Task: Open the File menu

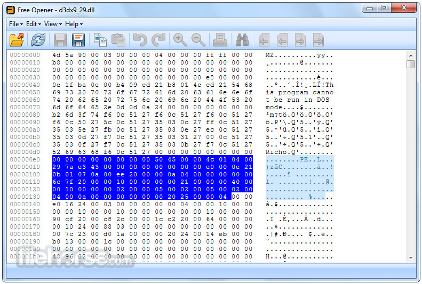Action: tap(16, 24)
